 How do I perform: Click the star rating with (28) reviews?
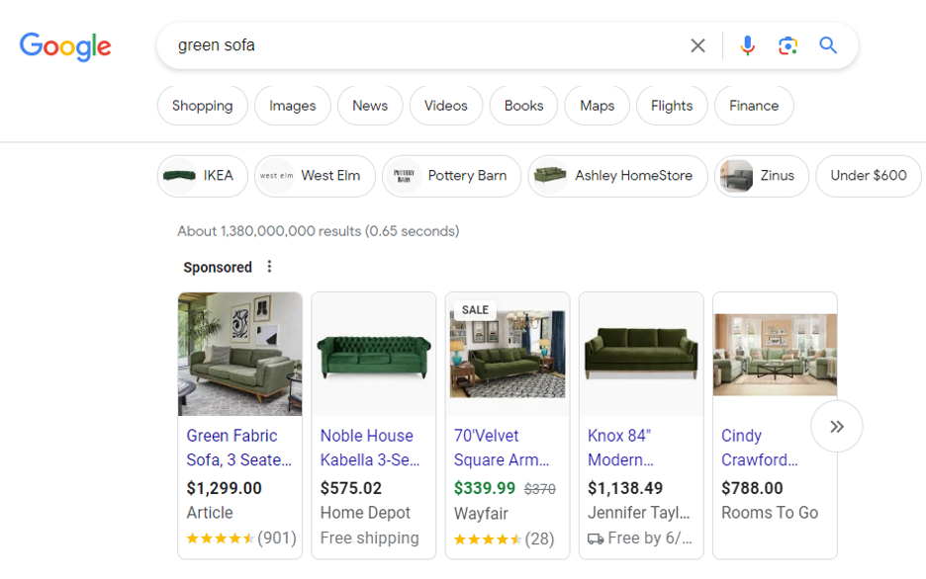coord(504,538)
